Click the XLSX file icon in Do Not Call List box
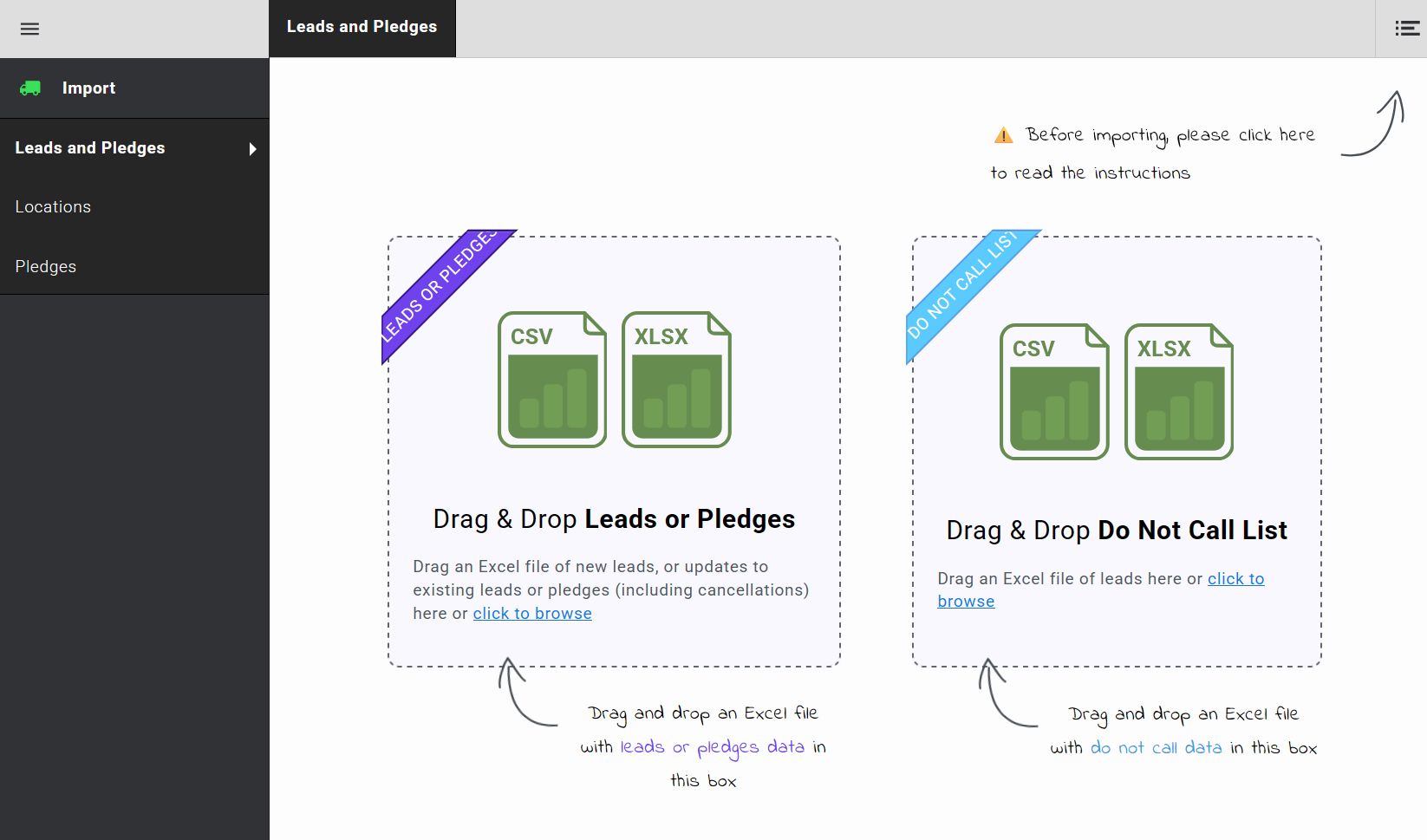The height and width of the screenshot is (840, 1427). click(x=1179, y=391)
